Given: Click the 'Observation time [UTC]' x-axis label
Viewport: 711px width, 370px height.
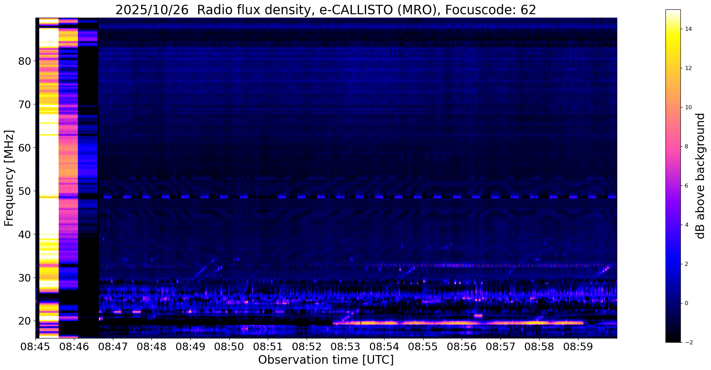Looking at the screenshot, I should (x=326, y=360).
